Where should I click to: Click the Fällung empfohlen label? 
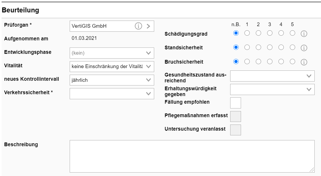[x=187, y=102]
